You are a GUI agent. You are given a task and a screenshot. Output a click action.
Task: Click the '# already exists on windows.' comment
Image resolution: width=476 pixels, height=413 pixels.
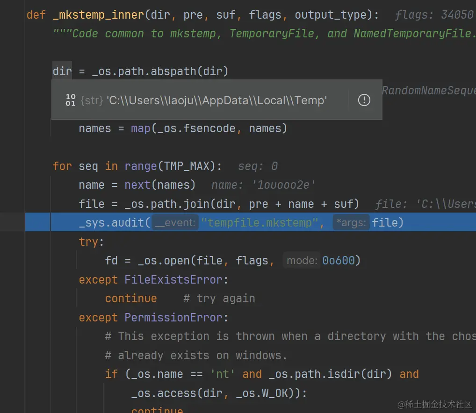pyautogui.click(x=196, y=355)
